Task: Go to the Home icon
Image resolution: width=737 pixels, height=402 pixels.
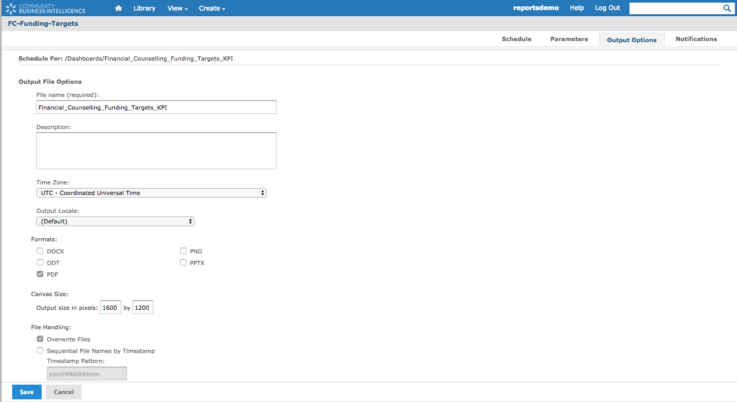Action: pyautogui.click(x=119, y=8)
